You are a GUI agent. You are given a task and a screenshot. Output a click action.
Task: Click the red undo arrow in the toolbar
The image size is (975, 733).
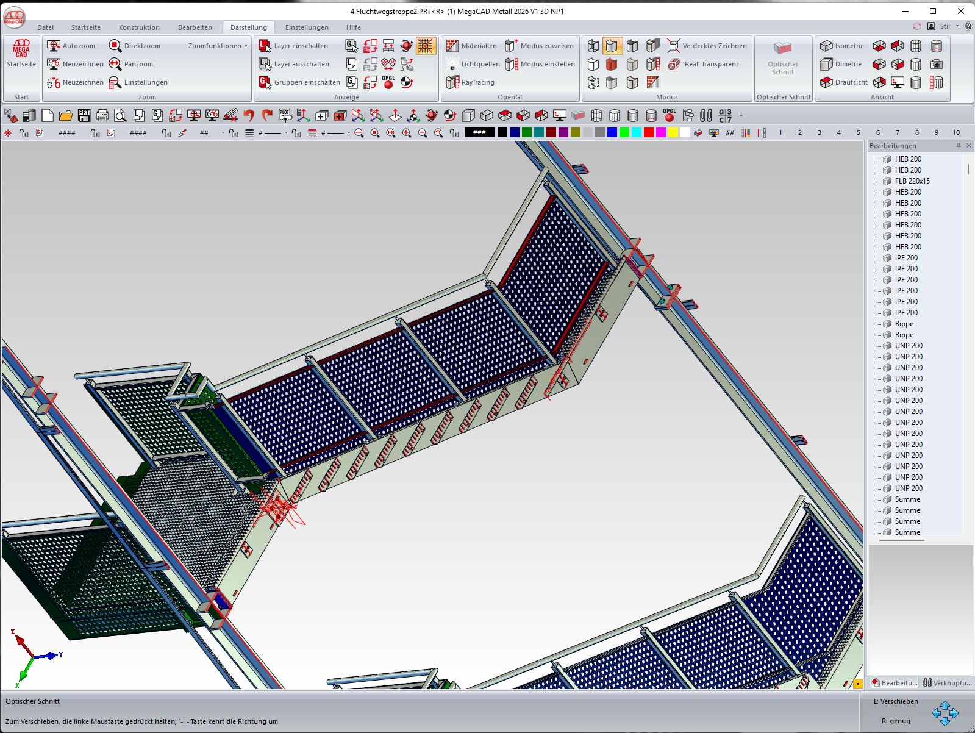click(248, 115)
